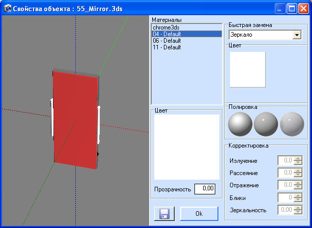The height and width of the screenshot is (228, 312).
Task: Click the app icon in title bar
Action: (8, 9)
